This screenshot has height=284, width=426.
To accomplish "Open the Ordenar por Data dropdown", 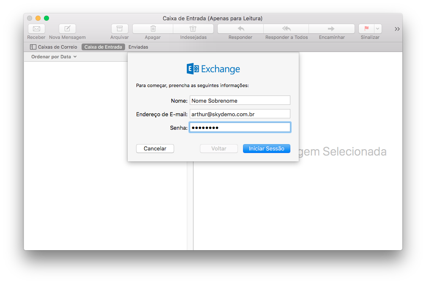I will pos(54,57).
